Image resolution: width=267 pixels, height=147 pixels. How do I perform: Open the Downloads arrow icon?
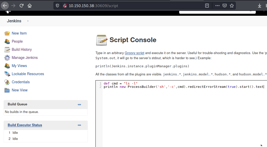pos(260,6)
